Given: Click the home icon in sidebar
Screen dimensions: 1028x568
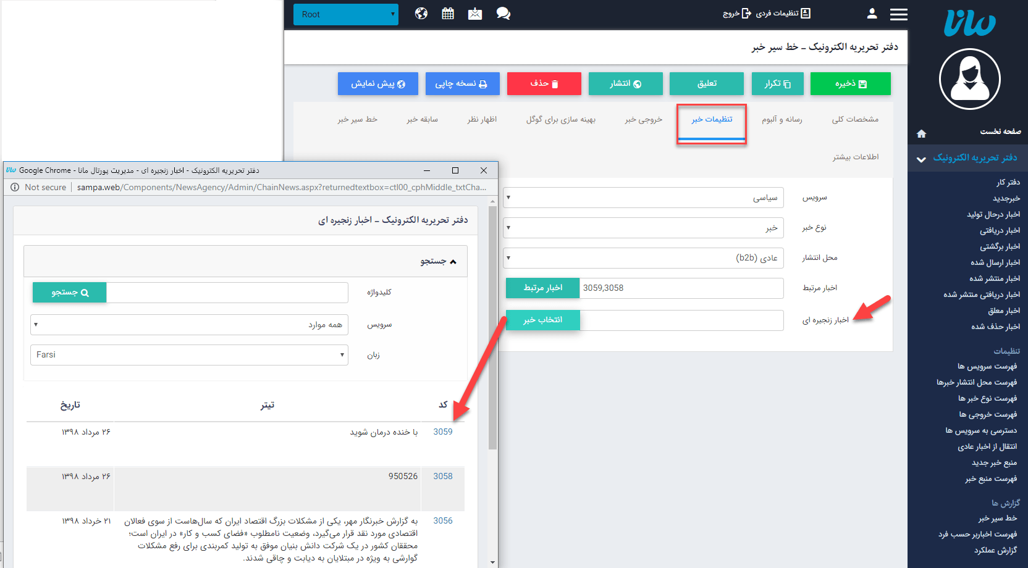Looking at the screenshot, I should (x=921, y=133).
